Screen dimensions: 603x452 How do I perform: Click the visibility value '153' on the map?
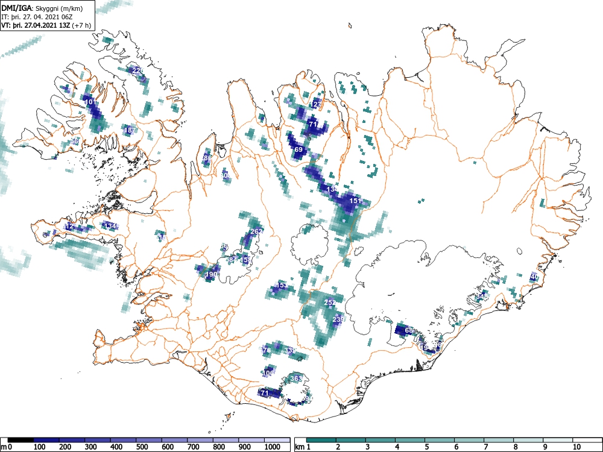282,285
